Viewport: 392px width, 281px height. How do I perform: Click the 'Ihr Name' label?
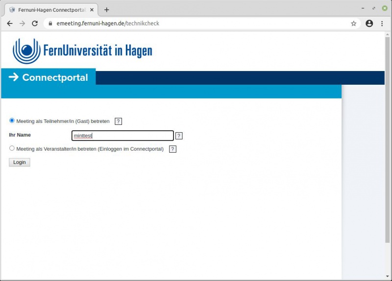pos(20,135)
